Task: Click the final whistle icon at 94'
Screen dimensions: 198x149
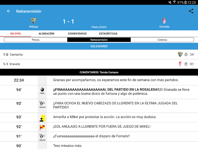Action: 42,90
